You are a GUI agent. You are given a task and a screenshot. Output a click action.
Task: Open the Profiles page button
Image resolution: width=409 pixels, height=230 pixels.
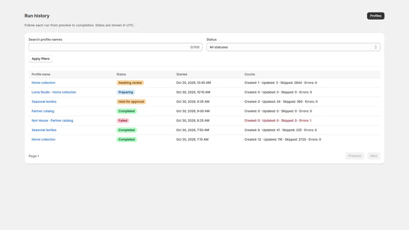[x=375, y=16]
